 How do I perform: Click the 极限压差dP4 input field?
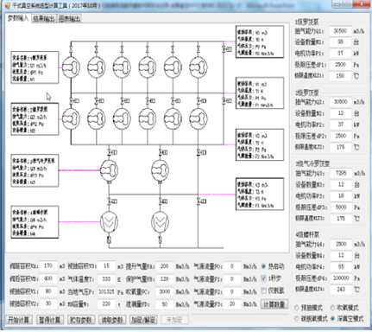(x=341, y=278)
